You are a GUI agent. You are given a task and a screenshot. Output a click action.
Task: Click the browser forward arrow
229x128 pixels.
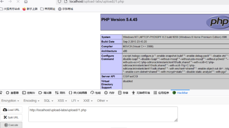[x=10, y=1]
